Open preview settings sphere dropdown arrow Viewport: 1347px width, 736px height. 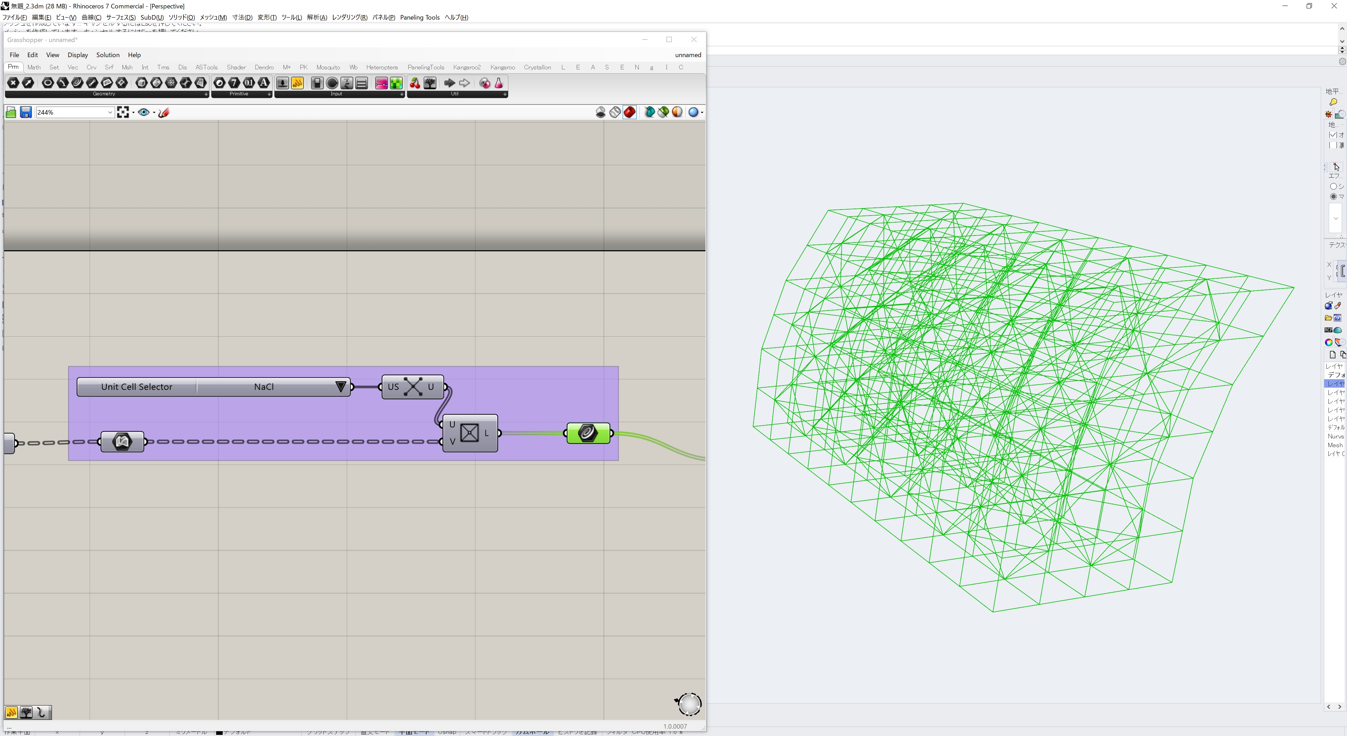(702, 112)
